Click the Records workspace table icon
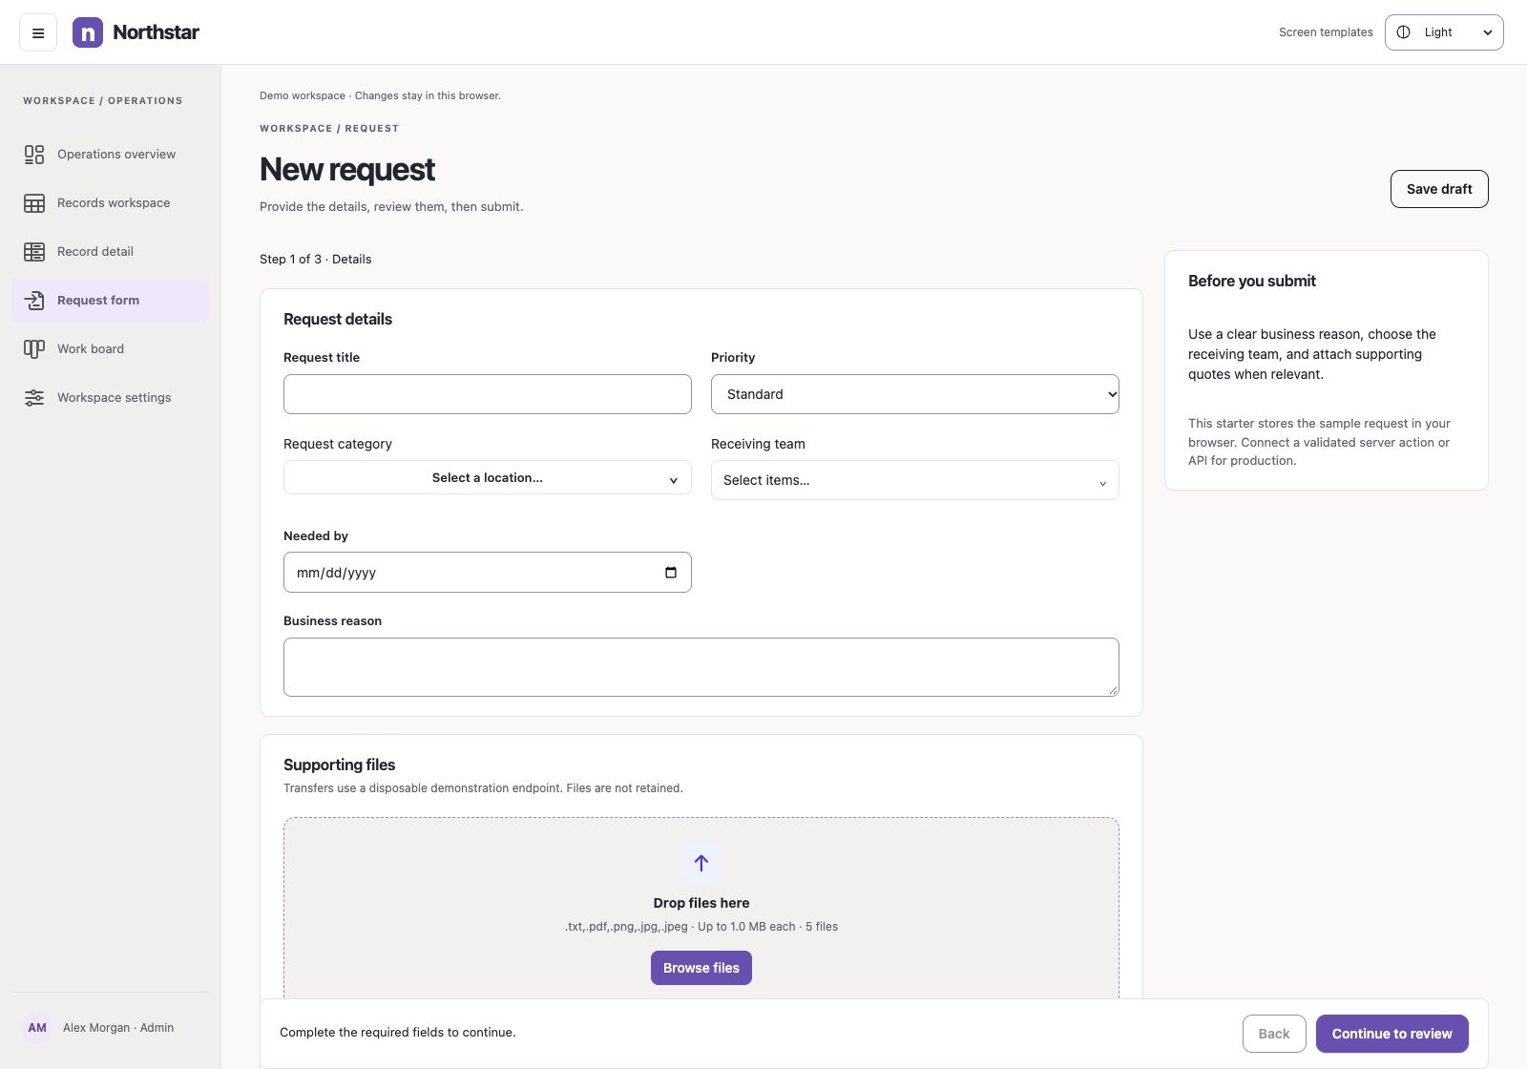This screenshot has height=1069, width=1527. point(34,203)
